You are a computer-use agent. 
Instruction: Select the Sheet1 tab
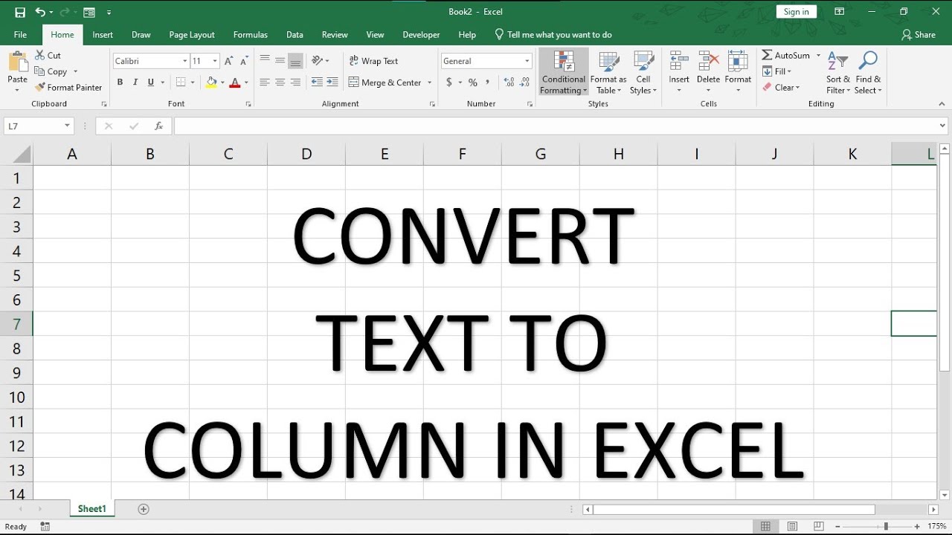(x=92, y=509)
